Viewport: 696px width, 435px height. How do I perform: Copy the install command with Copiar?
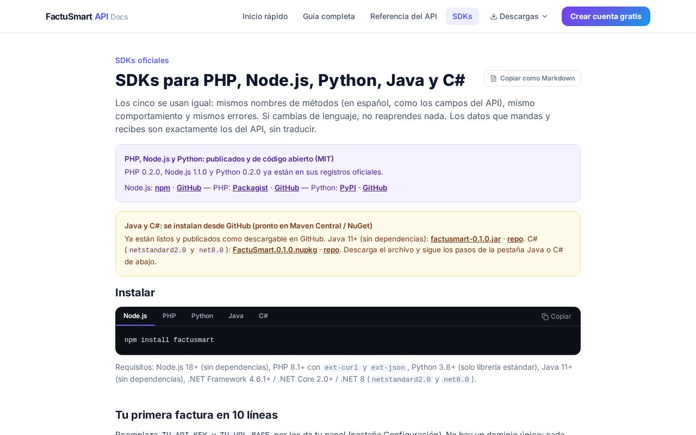tap(556, 316)
